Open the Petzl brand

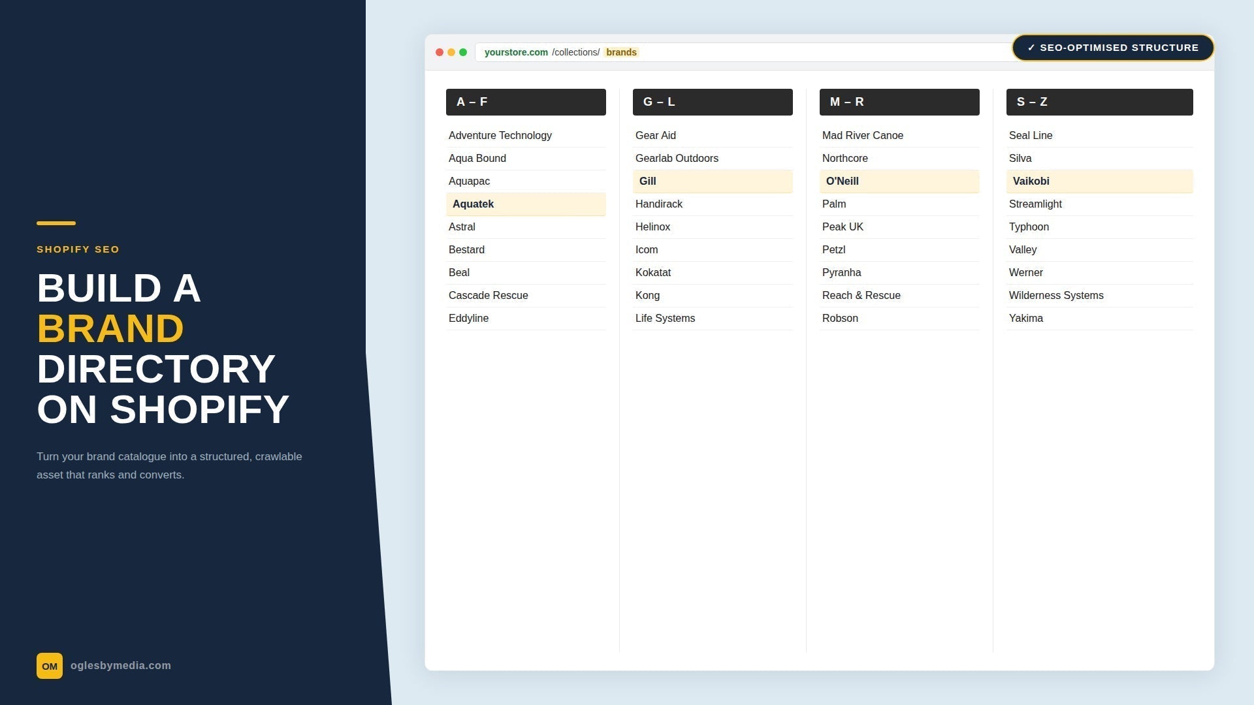click(899, 250)
